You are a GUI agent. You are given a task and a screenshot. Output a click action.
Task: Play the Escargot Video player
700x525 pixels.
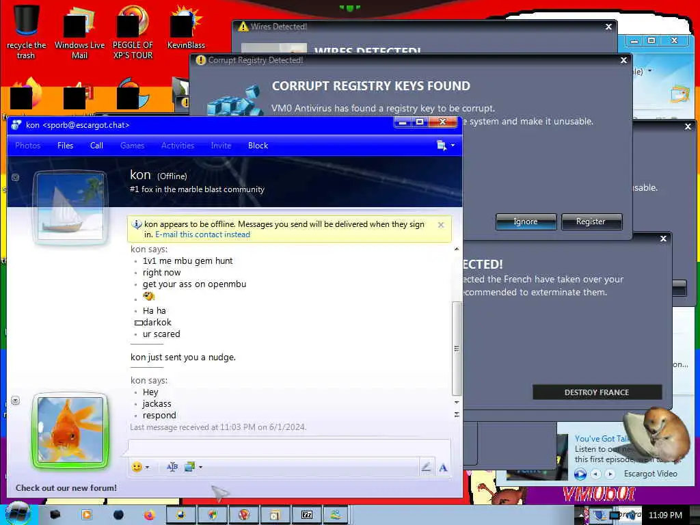tap(580, 474)
